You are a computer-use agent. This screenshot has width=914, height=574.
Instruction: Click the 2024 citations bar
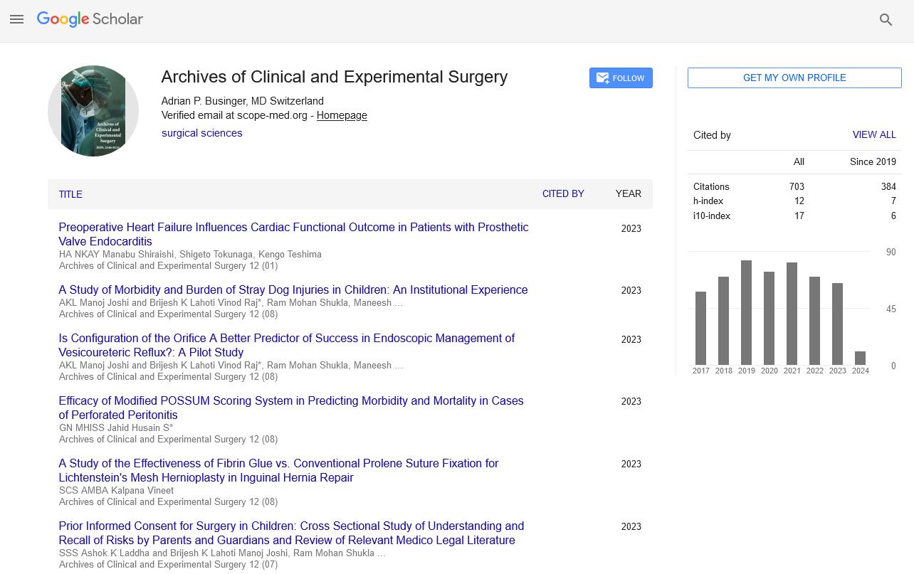click(861, 358)
